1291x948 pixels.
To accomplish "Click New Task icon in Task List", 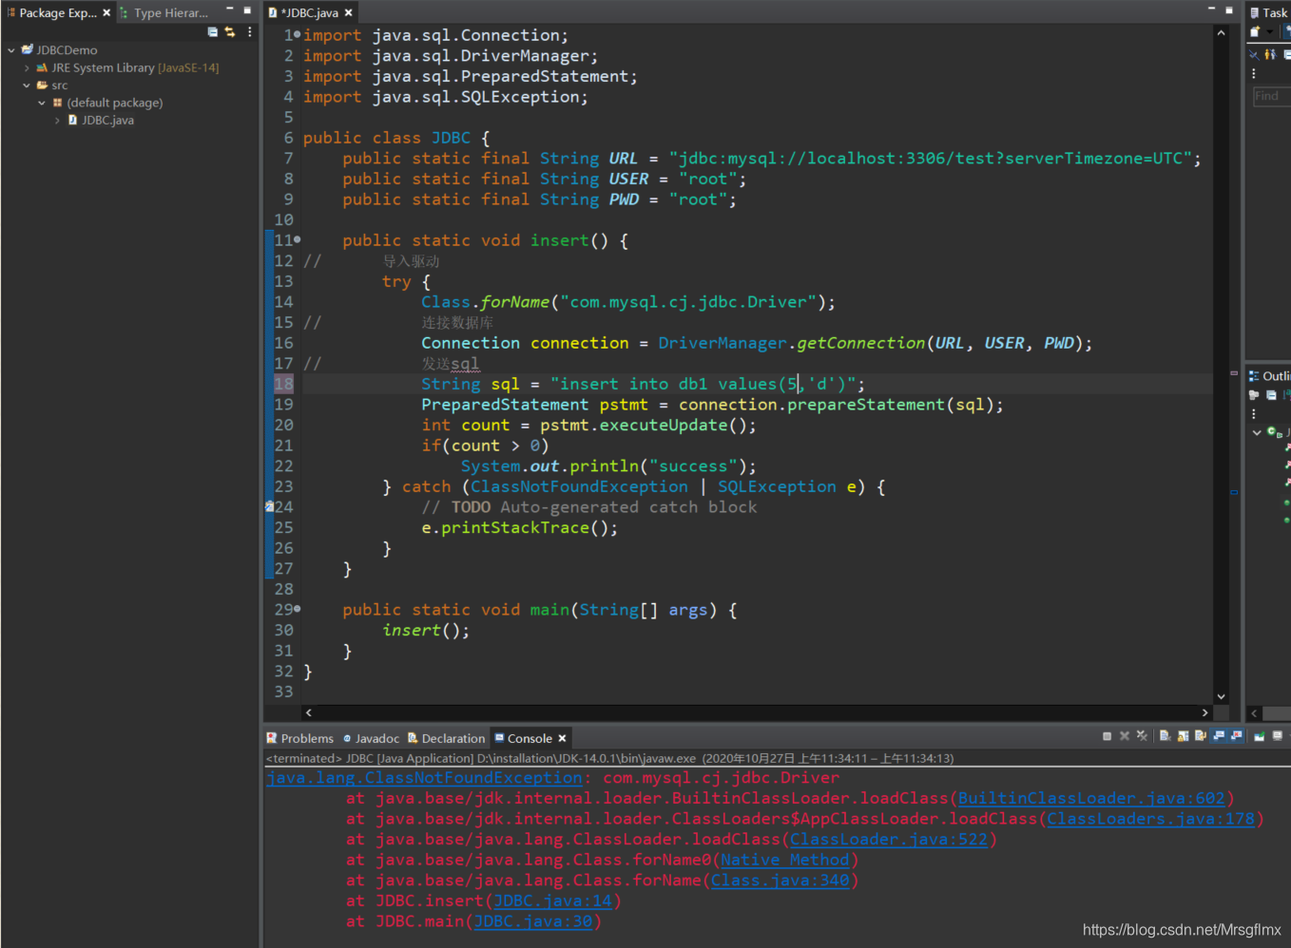I will click(x=1255, y=31).
